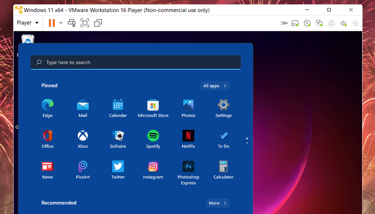Click the VMware window title bar icon

18,10
